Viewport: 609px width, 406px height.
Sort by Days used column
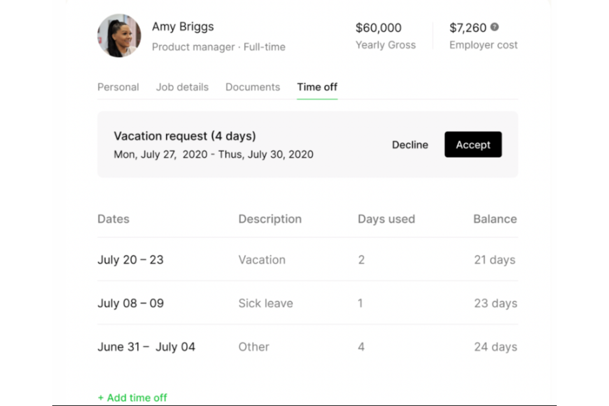[386, 219]
